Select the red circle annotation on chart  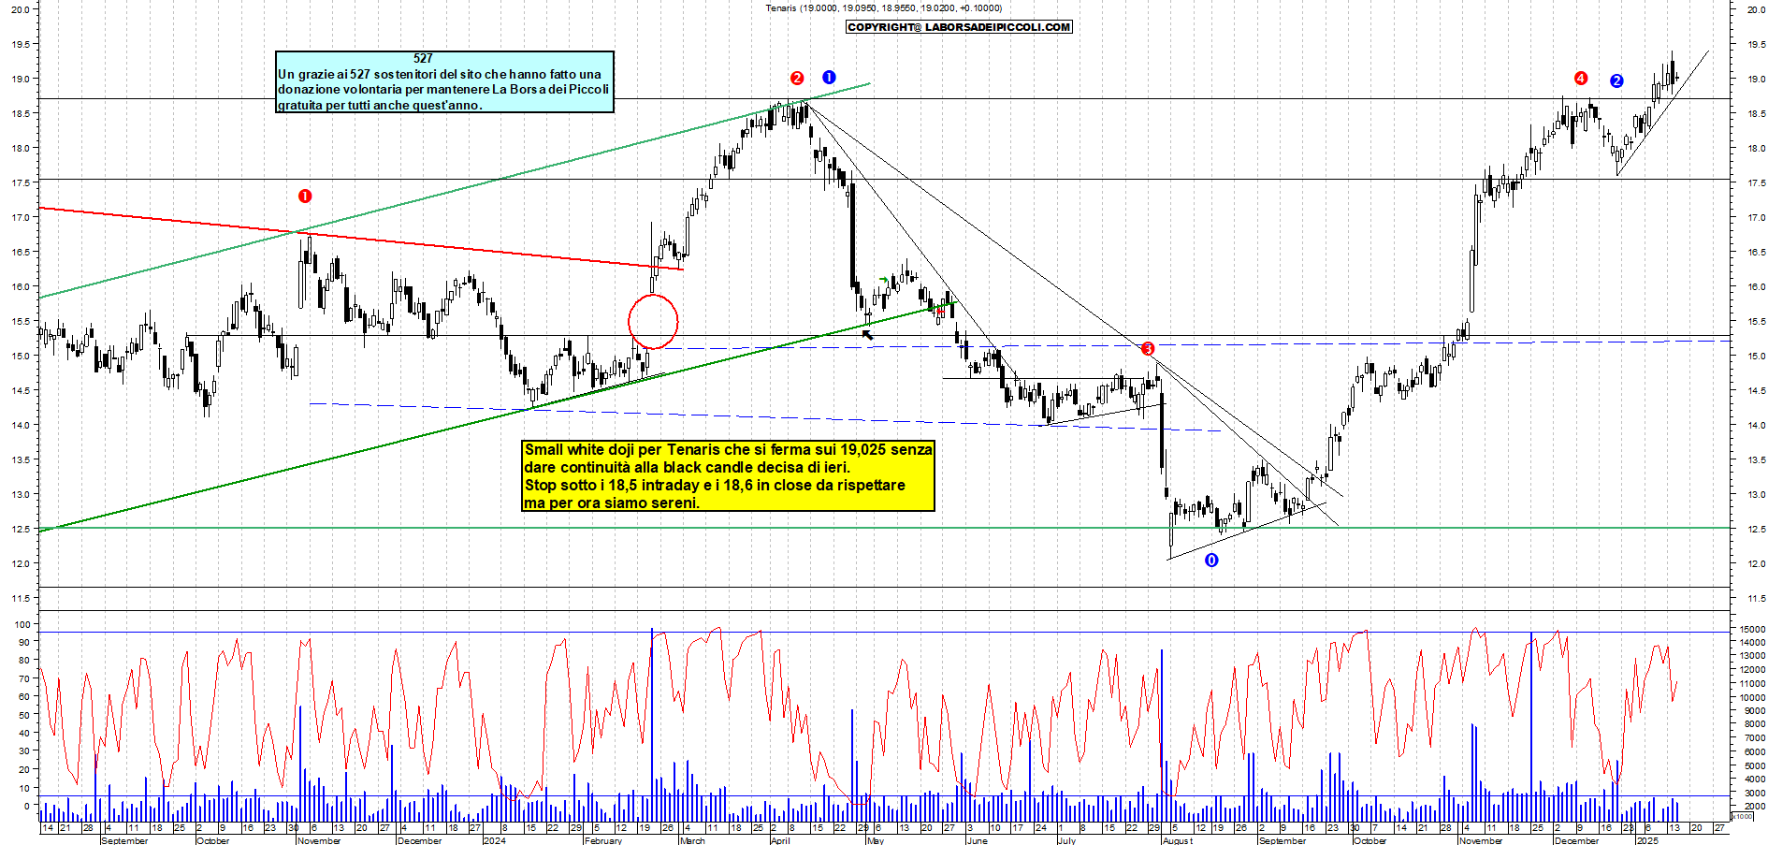pos(653,322)
